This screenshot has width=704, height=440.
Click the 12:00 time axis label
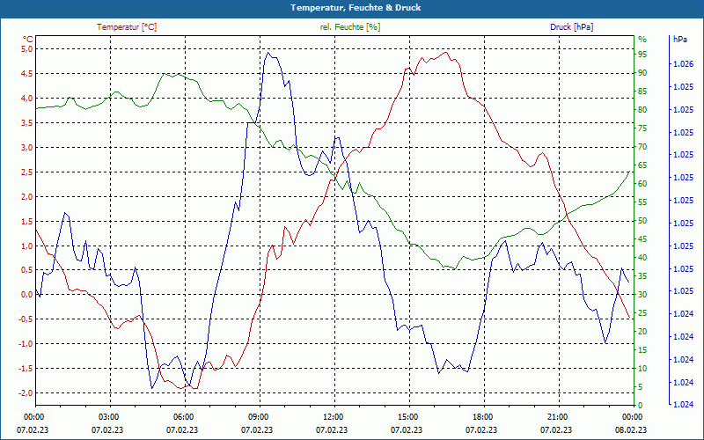(333, 416)
